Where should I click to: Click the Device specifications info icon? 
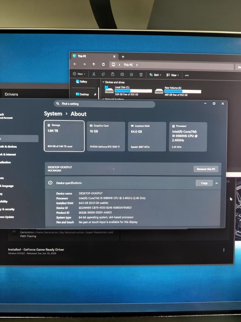point(50,183)
